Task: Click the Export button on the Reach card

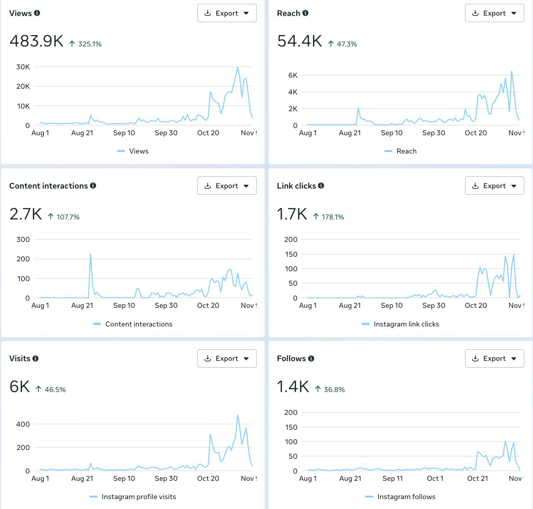Action: tap(494, 13)
